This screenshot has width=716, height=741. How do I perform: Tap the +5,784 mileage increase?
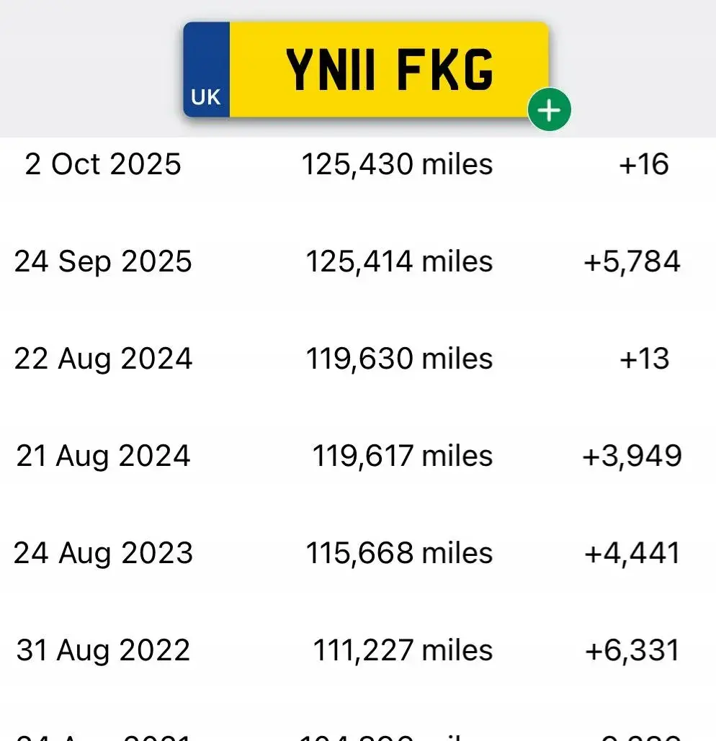[x=632, y=262]
